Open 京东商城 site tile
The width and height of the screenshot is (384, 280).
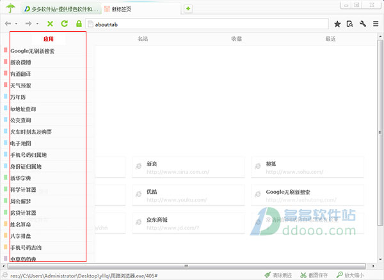tap(188, 223)
